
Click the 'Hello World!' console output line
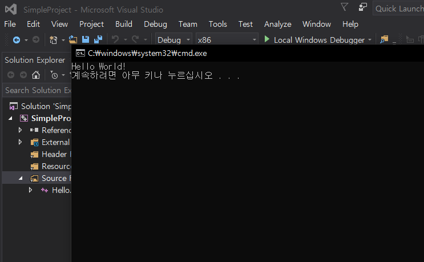tap(99, 67)
